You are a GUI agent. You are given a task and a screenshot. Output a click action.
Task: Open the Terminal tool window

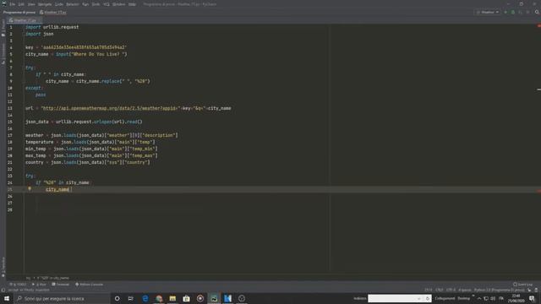coord(60,285)
